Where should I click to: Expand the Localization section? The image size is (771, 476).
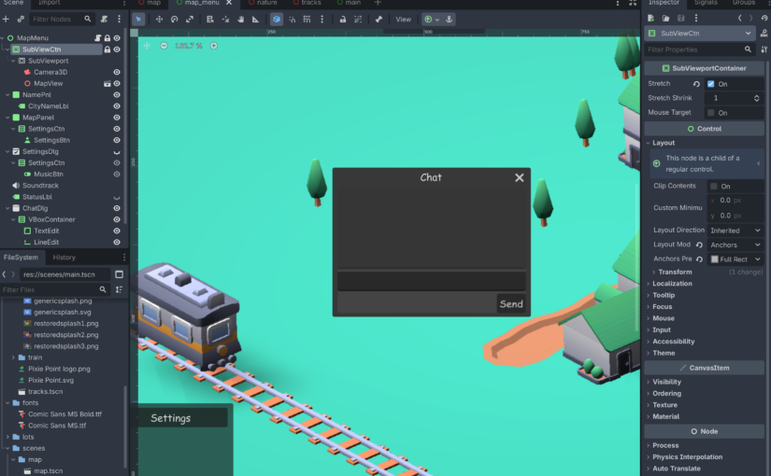673,284
